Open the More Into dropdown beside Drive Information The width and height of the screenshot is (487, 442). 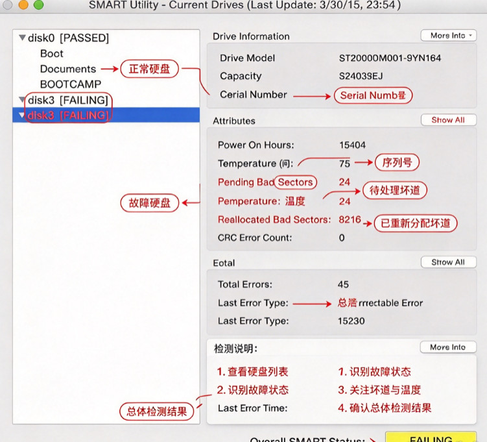point(448,36)
